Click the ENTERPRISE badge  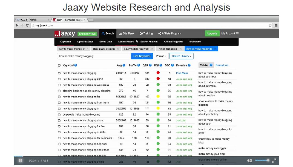tap(87, 34)
